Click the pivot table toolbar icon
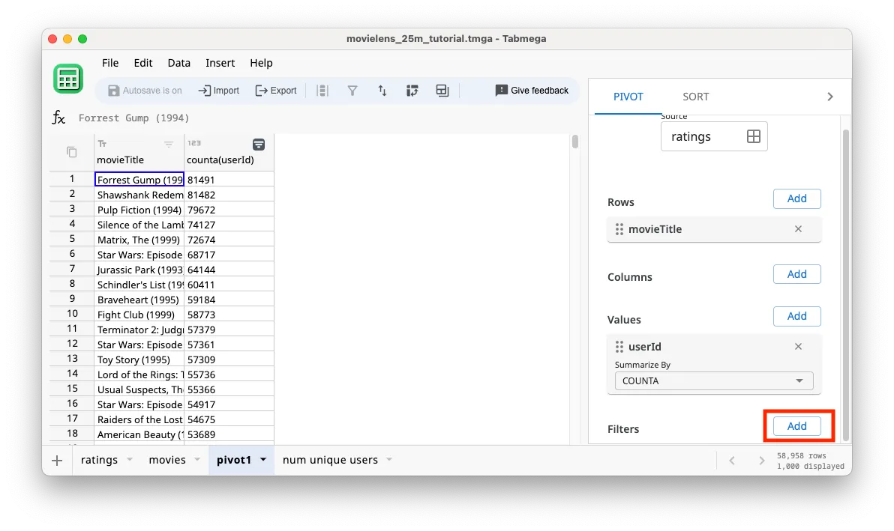 coord(412,90)
